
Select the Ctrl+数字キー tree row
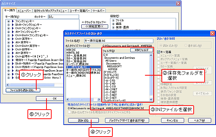click(24, 49)
